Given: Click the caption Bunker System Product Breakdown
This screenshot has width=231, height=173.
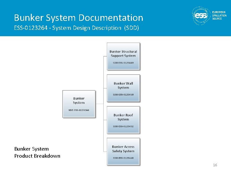Looking at the screenshot, I should coord(37,152).
